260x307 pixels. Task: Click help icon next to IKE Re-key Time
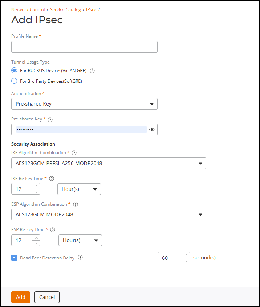coord(52,179)
